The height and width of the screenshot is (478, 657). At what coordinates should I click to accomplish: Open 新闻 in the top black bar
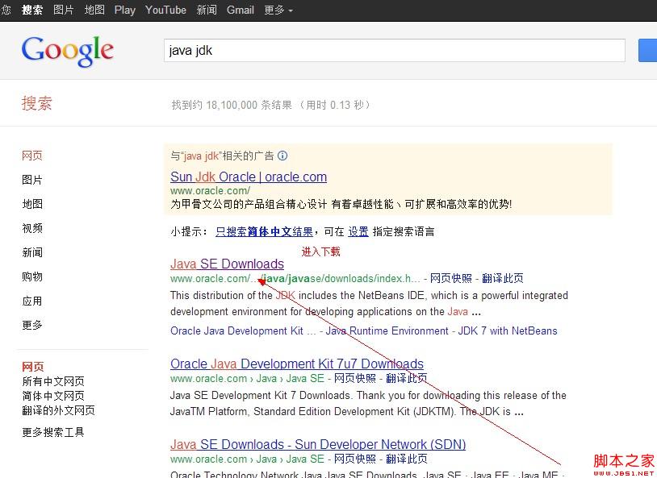(x=207, y=10)
